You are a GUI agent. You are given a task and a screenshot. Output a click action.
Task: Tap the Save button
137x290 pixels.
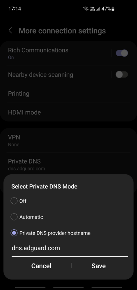tap(99, 266)
